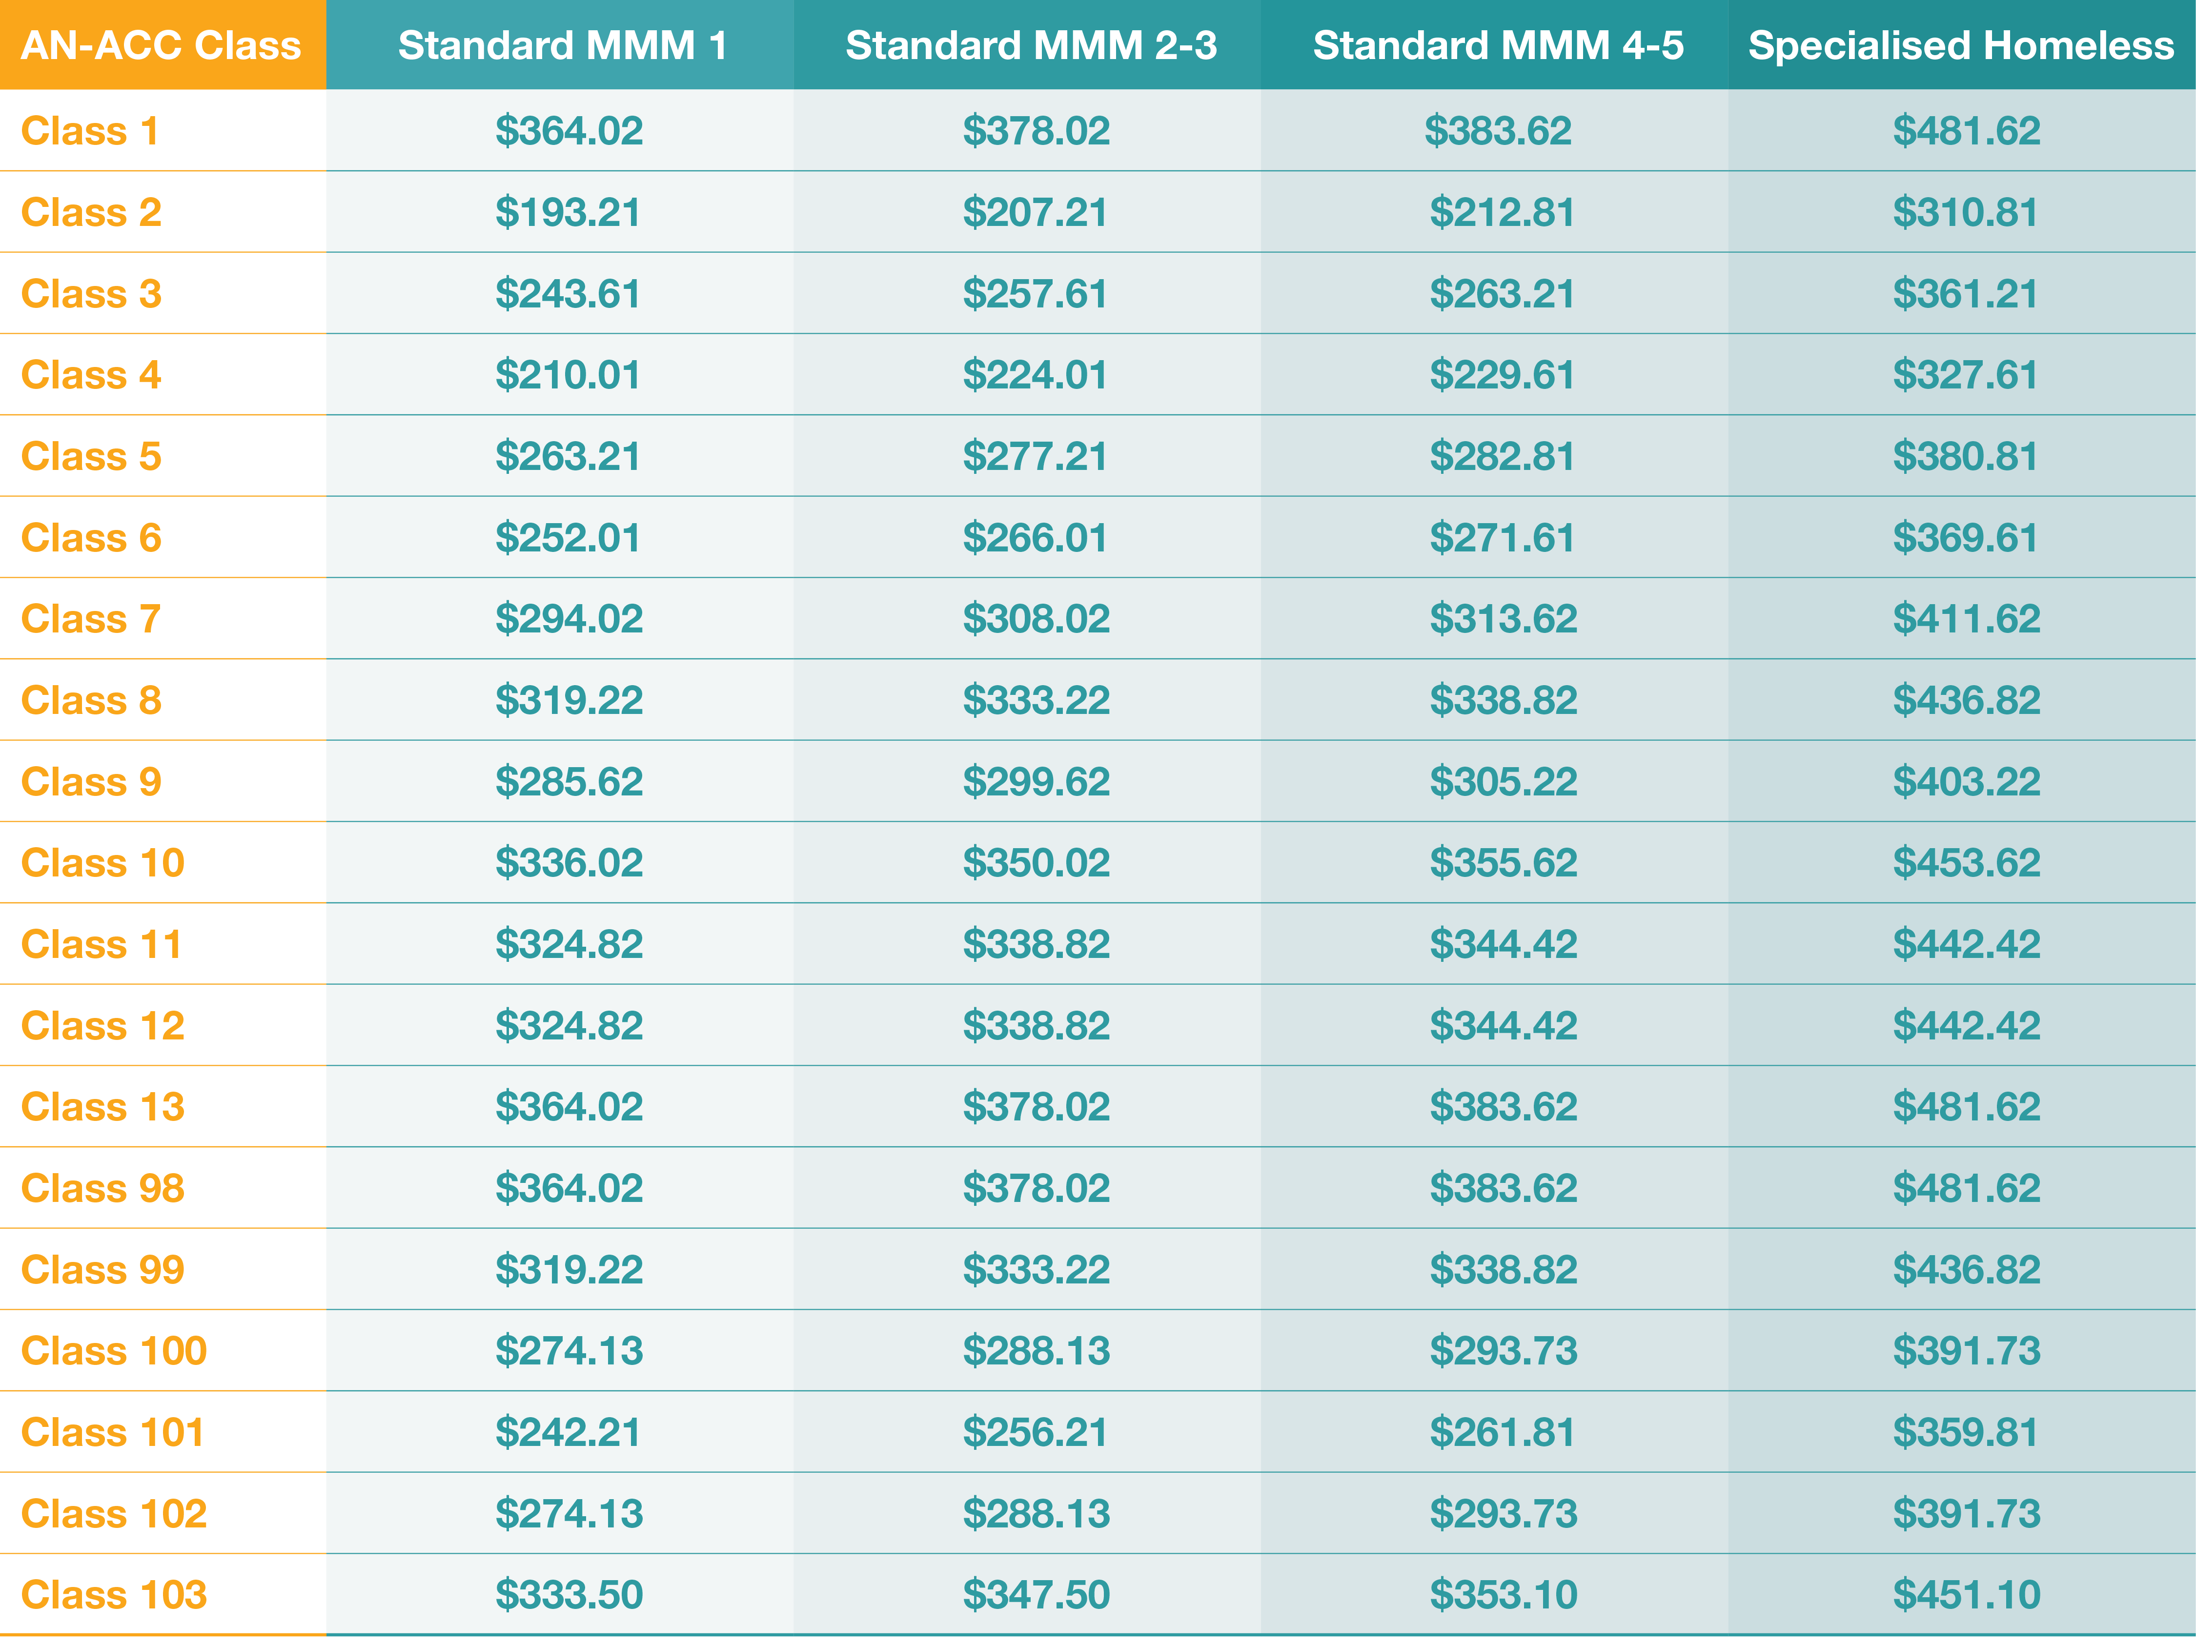Select the "$451.10" cell for Class 103
The image size is (2196, 1647).
[1967, 1595]
